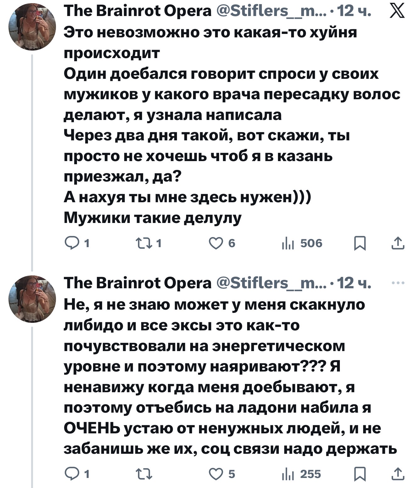The width and height of the screenshot is (415, 488).
Task: Open The Brainrot Opera name on first tweet
Action: pos(137,11)
